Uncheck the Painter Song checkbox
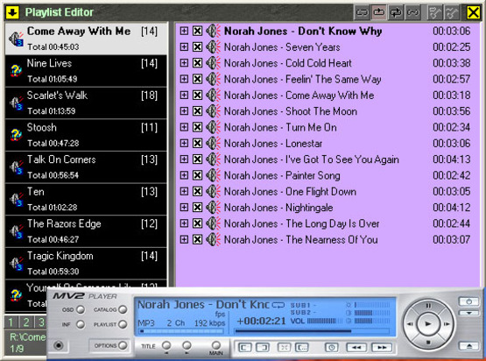 pos(197,175)
